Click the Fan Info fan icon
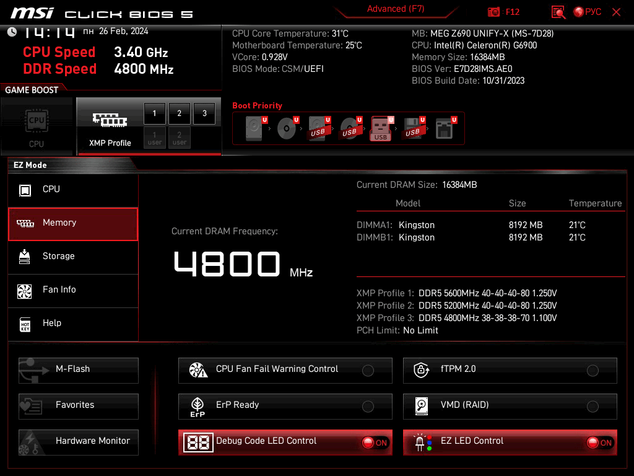This screenshot has height=476, width=634. pyautogui.click(x=25, y=291)
